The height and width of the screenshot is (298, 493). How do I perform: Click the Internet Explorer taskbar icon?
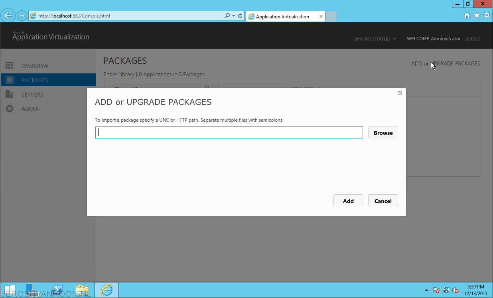(x=106, y=290)
